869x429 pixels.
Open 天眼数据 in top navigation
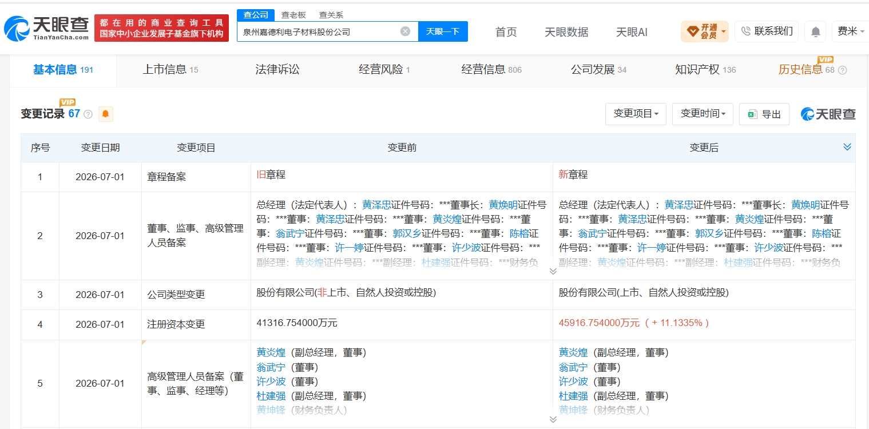click(x=566, y=32)
